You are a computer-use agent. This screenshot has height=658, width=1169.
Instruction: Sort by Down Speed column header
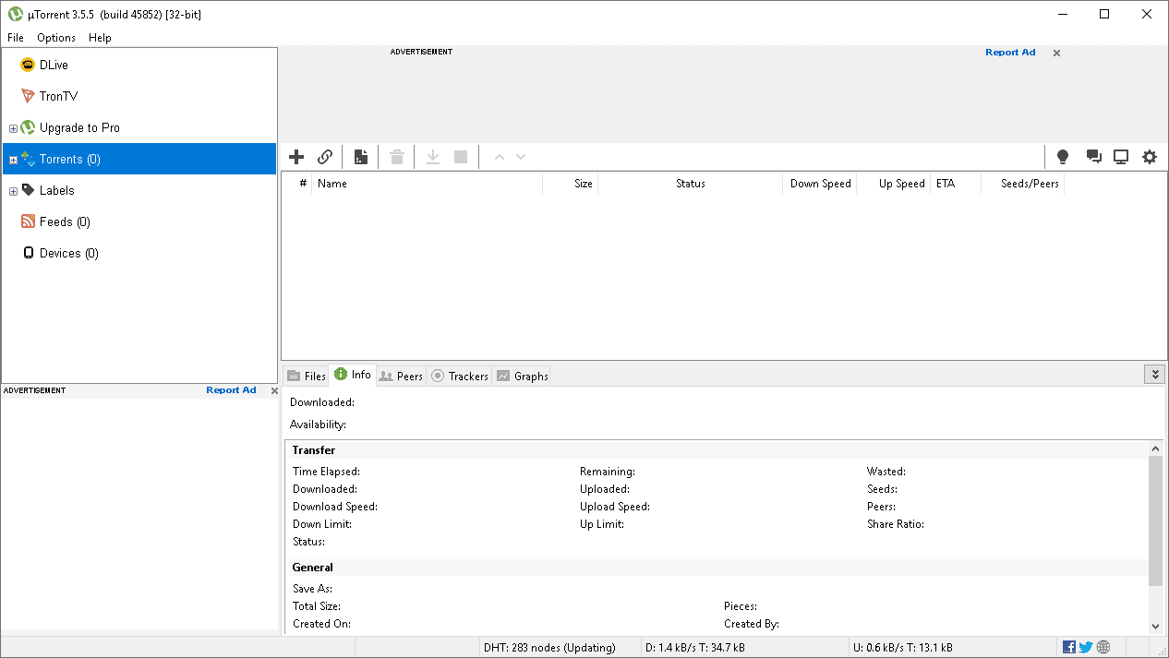click(819, 184)
